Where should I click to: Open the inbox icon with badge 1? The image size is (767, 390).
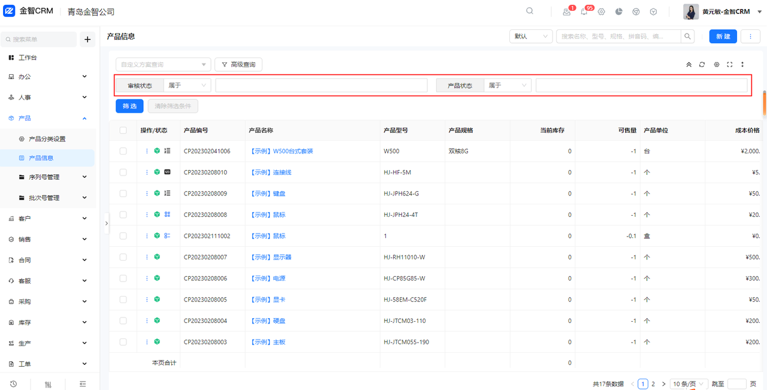[x=566, y=11]
